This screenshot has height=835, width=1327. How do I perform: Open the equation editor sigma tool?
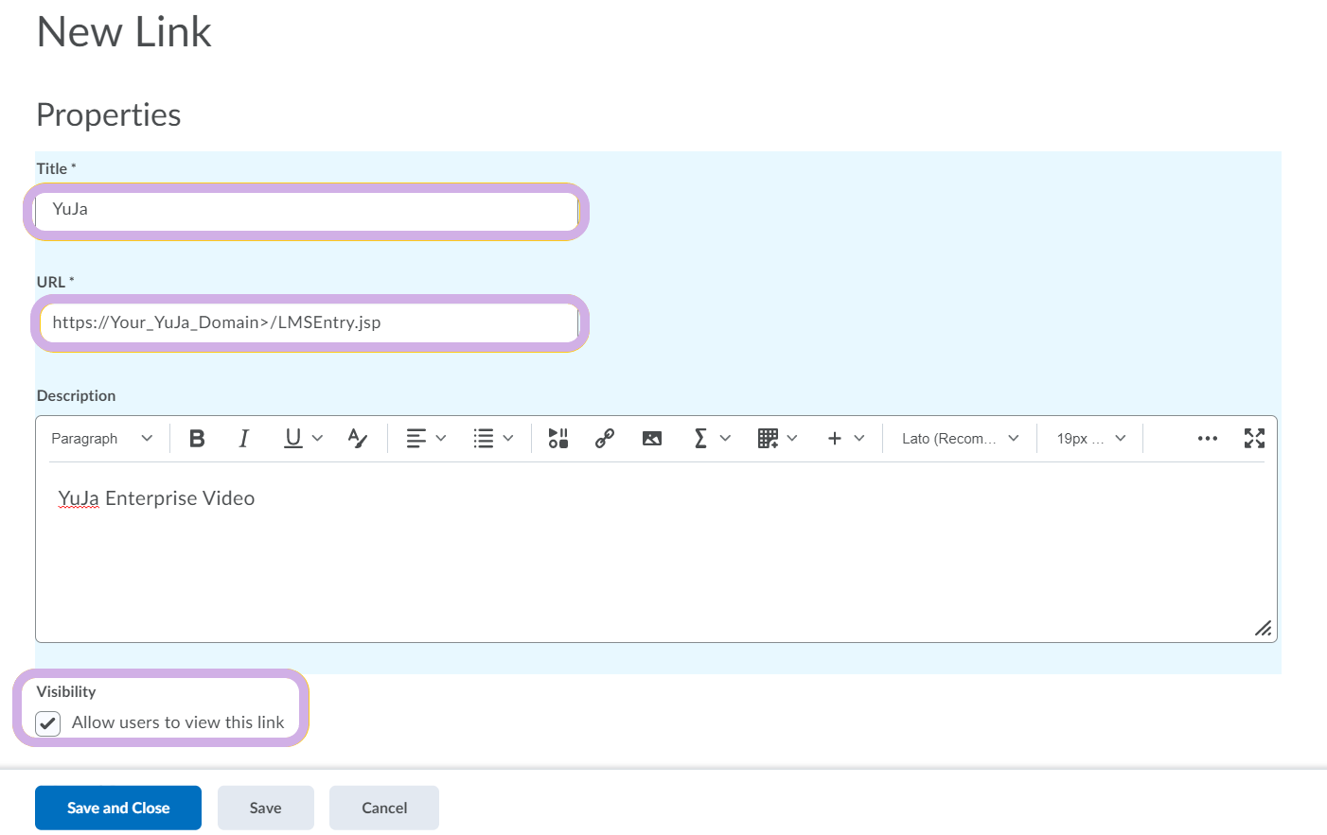point(700,439)
